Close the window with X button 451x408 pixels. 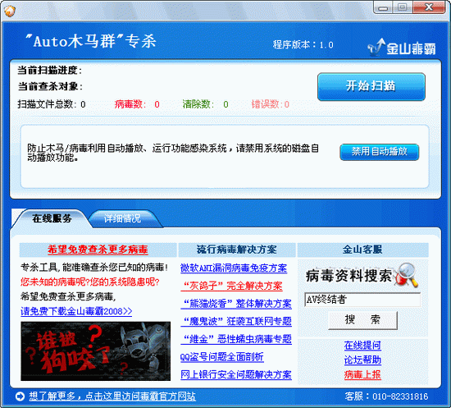click(x=429, y=7)
